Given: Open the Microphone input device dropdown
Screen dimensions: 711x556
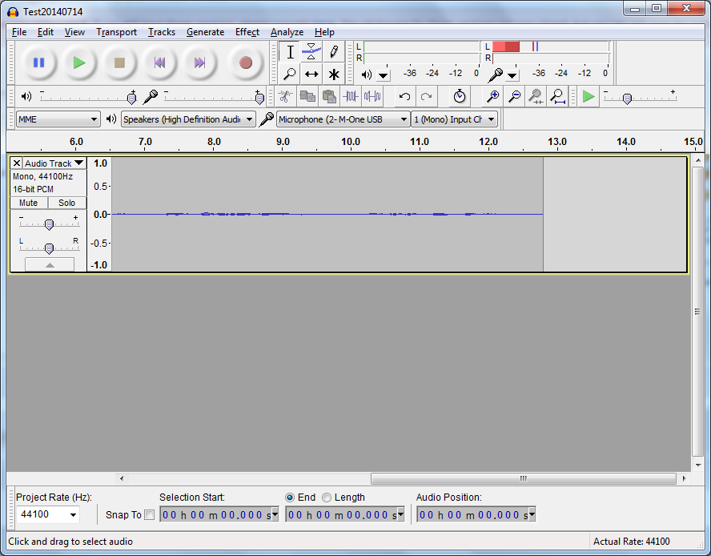Looking at the screenshot, I should pos(343,119).
